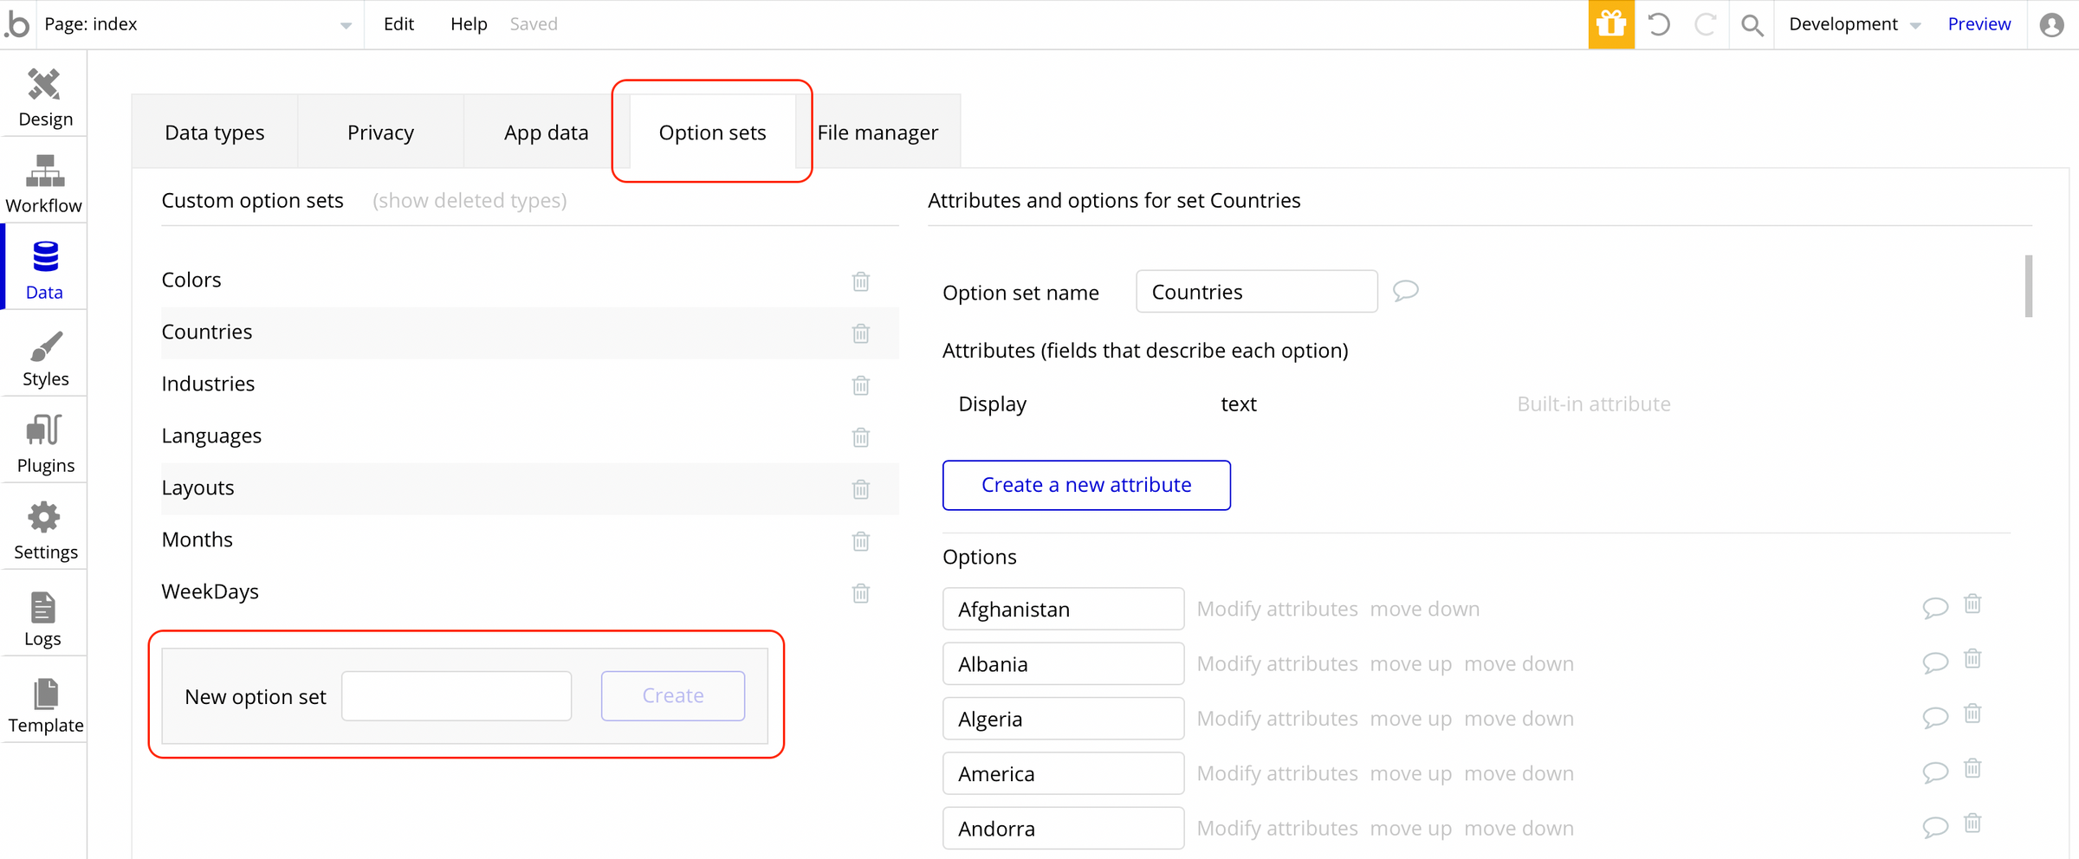
Task: Click the gift referral icon
Action: coord(1610,23)
